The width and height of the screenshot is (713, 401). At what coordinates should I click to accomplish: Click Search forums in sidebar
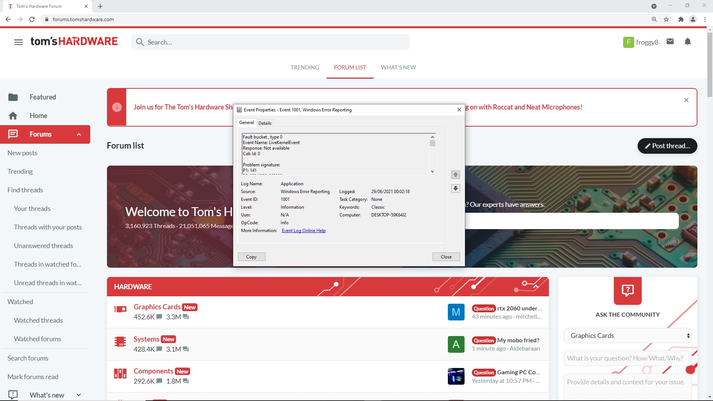point(28,358)
